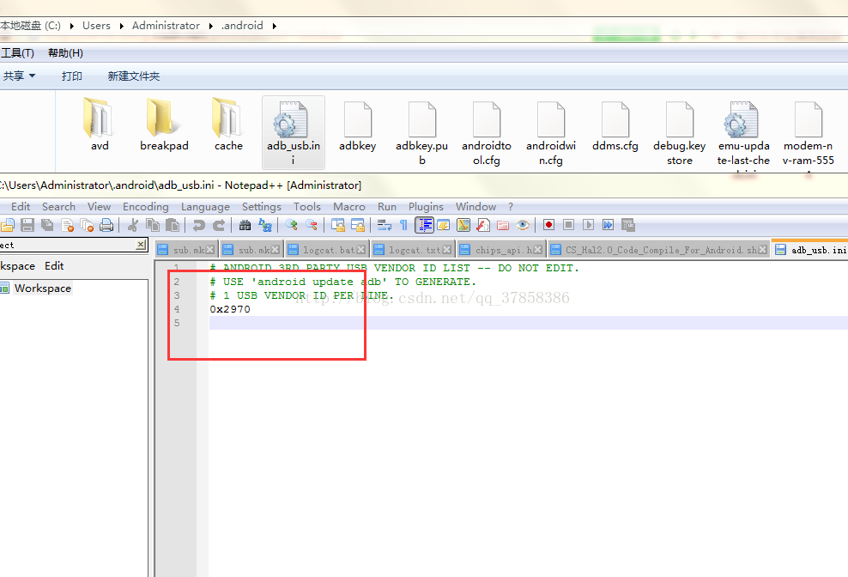
Task: Open Find with the binoculars icon
Action: pos(245,225)
